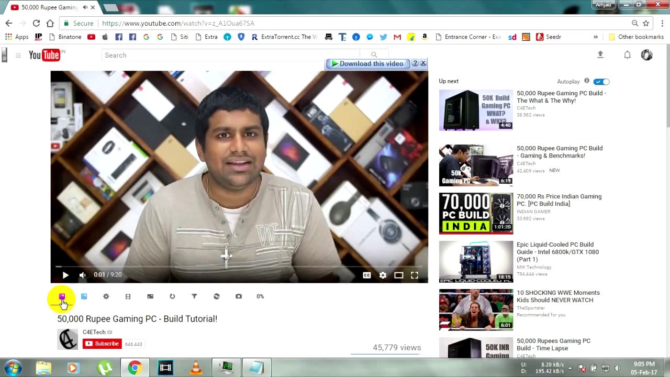The image size is (670, 377).
Task: Open the Apps bookmark shortcut
Action: click(x=17, y=37)
